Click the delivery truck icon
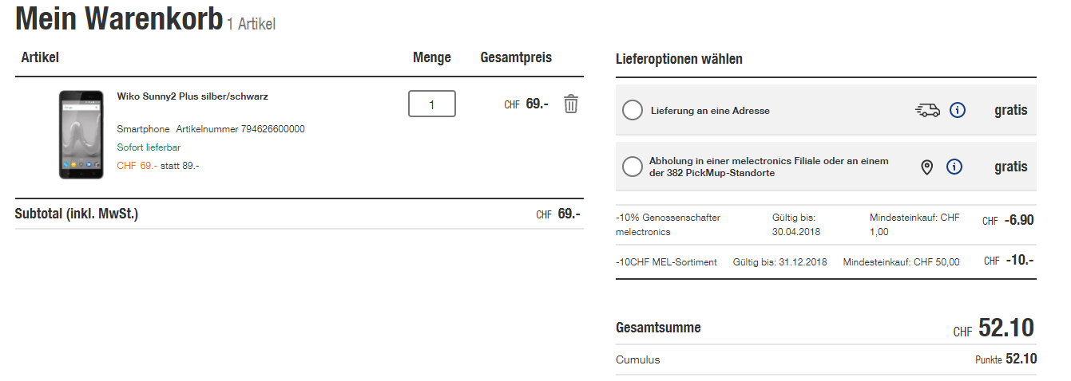This screenshot has width=1071, height=381. [x=927, y=111]
